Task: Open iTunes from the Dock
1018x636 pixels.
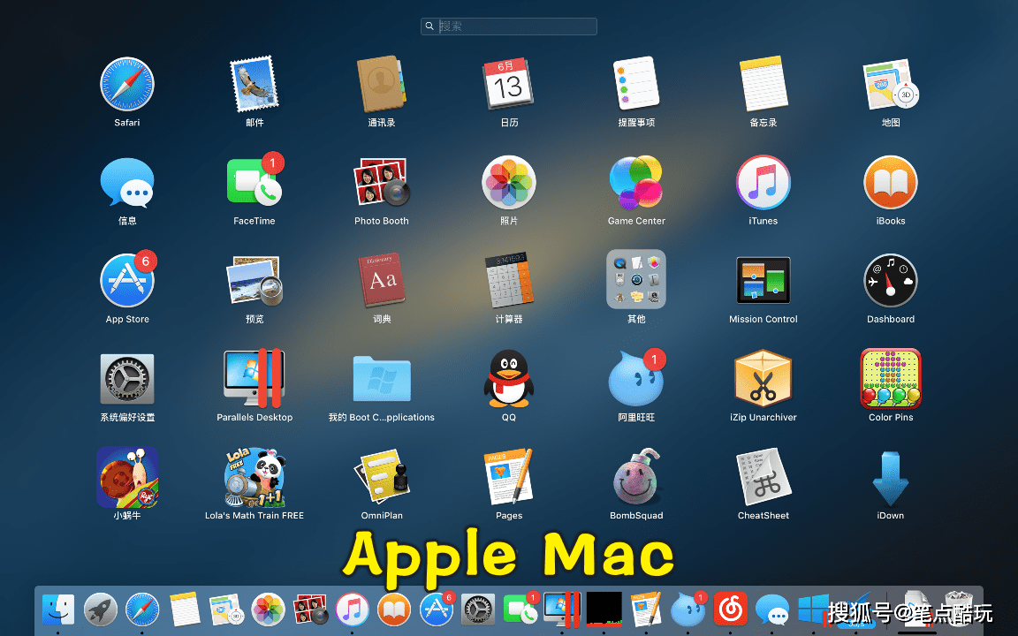Action: click(x=353, y=610)
